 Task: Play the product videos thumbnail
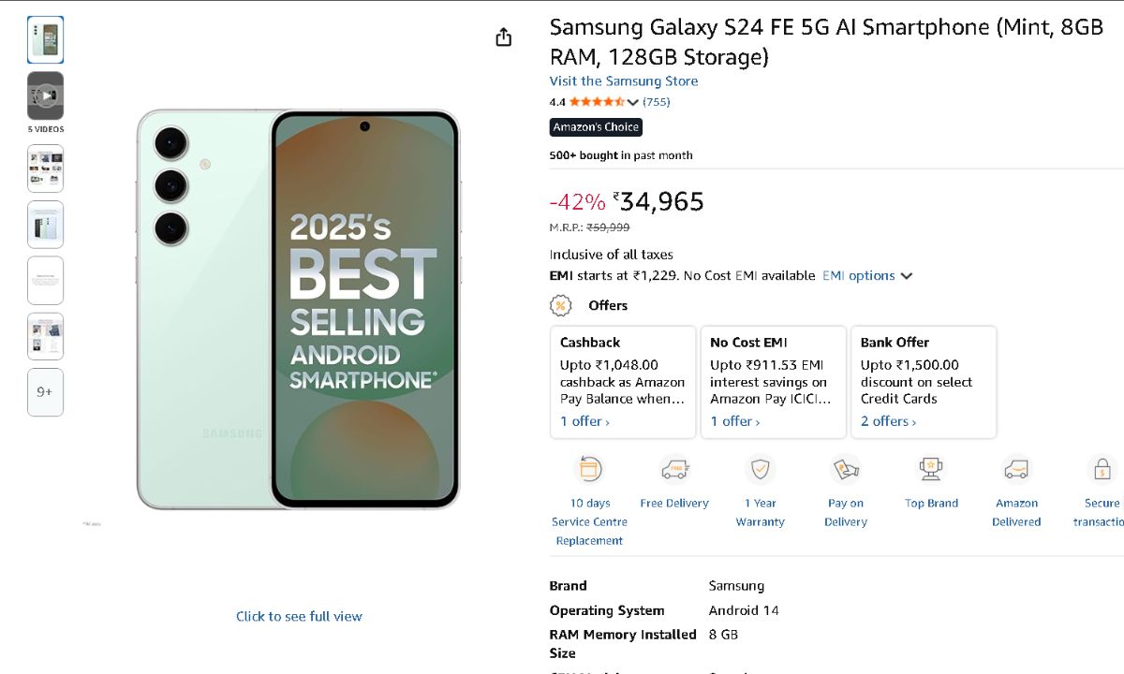pyautogui.click(x=46, y=95)
